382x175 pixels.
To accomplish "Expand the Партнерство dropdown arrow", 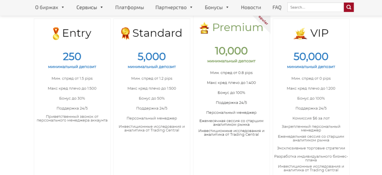I will pos(191,7).
